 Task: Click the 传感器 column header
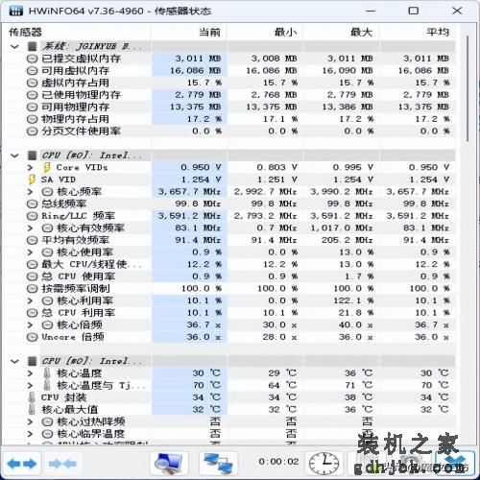coord(77,32)
